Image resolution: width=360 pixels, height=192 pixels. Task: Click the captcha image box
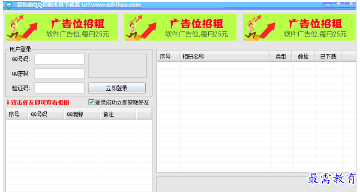click(x=117, y=66)
